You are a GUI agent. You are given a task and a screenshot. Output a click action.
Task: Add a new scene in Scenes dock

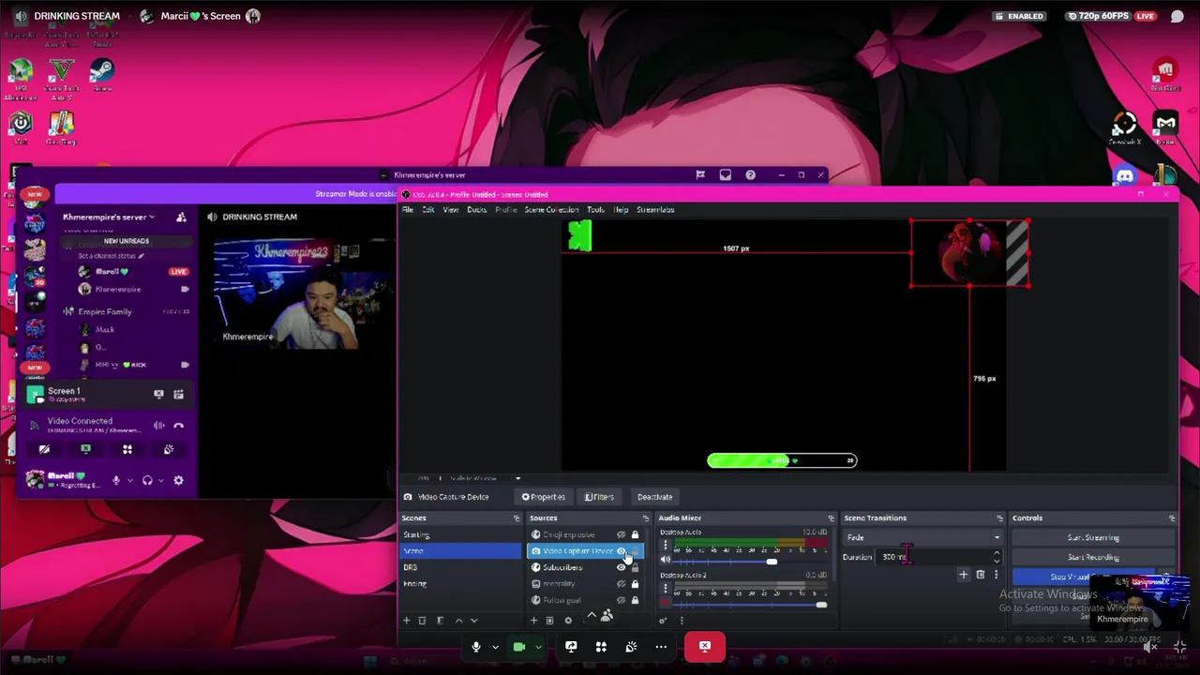coord(407,621)
